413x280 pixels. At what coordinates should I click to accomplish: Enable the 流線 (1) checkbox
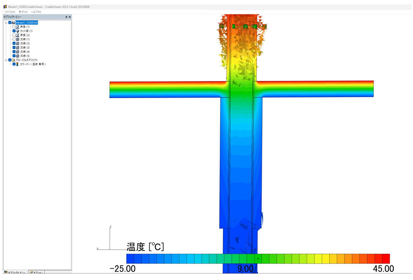[x=14, y=39]
